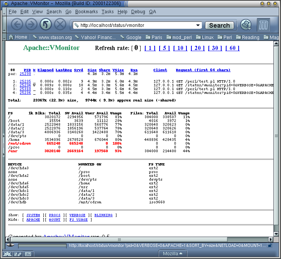The width and height of the screenshot is (281, 259).
Task: Open the Perl bookmarks folder
Action: (x=224, y=37)
